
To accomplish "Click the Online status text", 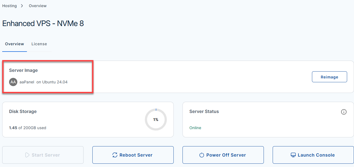I will pos(195,128).
